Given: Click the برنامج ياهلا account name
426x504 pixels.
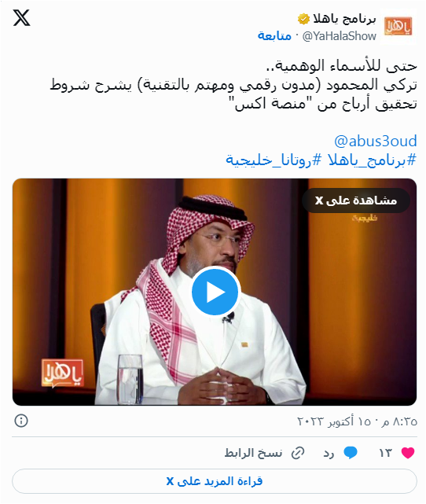Looking at the screenshot, I should [x=344, y=19].
